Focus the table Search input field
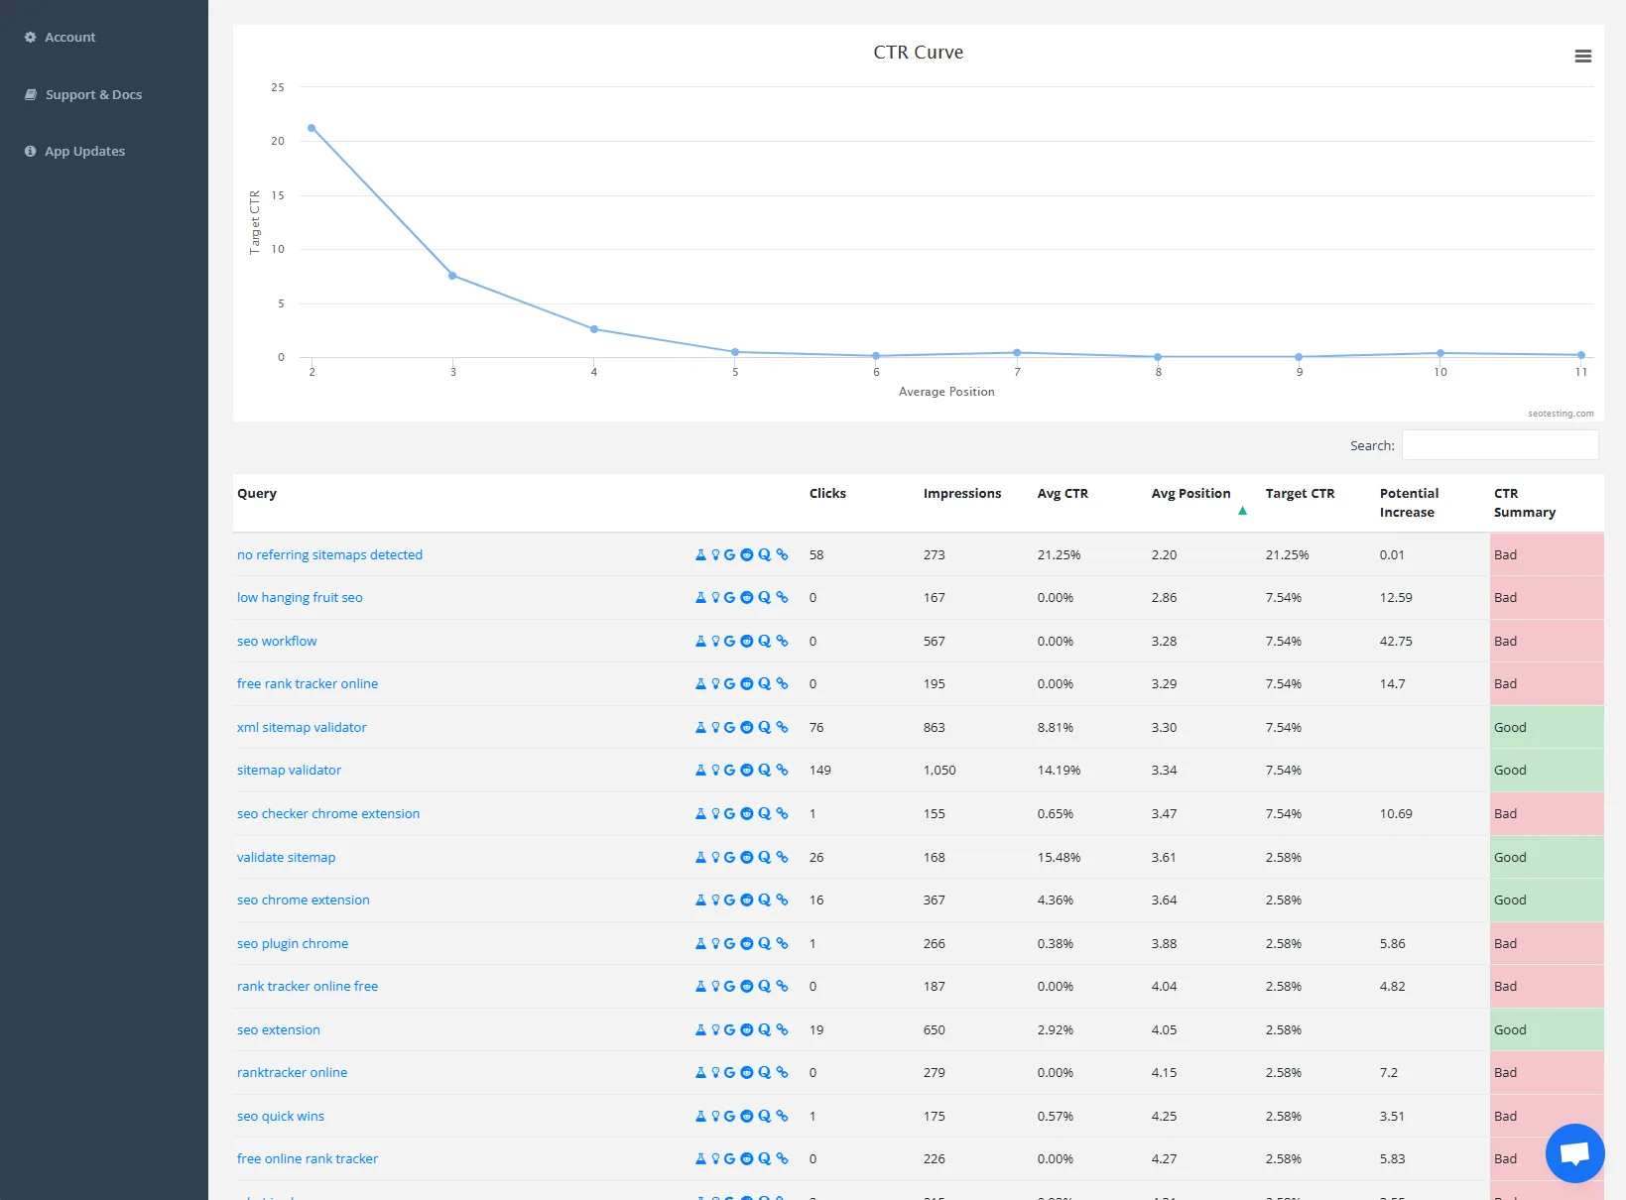The image size is (1626, 1200). point(1499,445)
